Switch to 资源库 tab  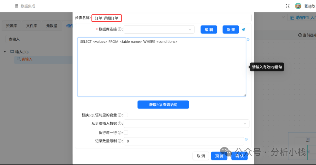click(x=11, y=26)
